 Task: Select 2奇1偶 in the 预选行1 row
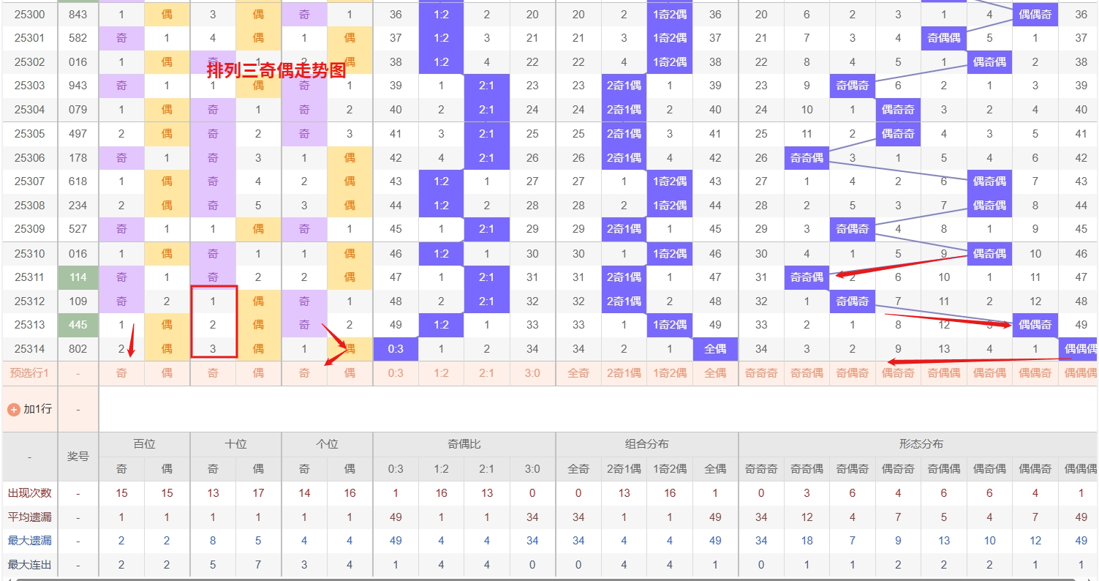624,373
